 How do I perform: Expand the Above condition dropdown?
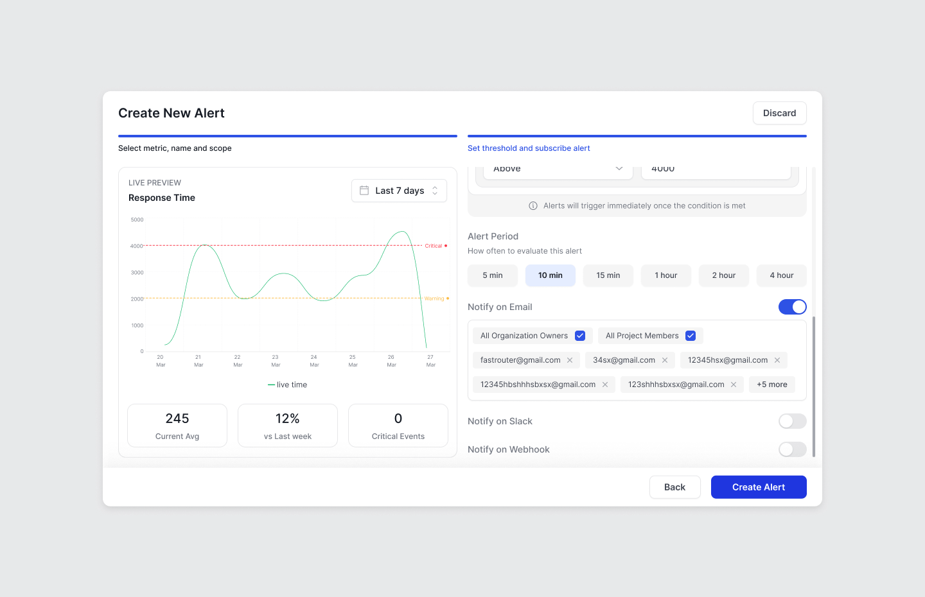coord(556,169)
